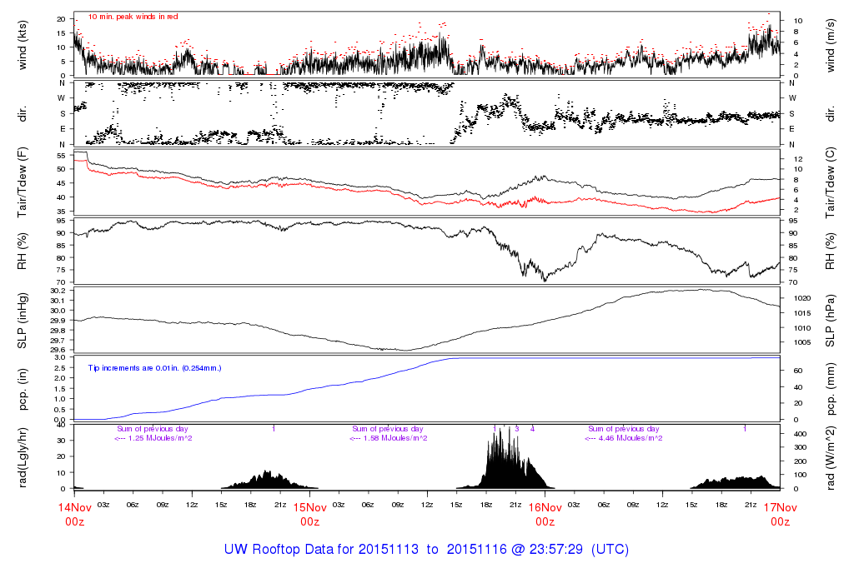The width and height of the screenshot is (854, 583).
Task: Click the '1.25 MJoules/m^2' daily sum annotation
Action: coord(160,438)
